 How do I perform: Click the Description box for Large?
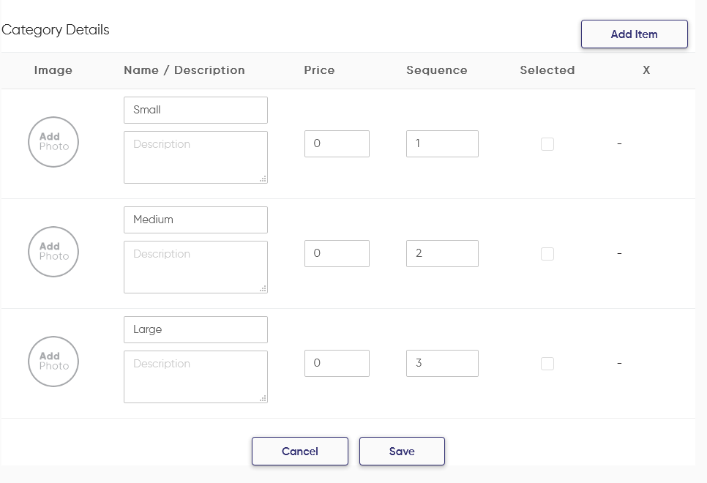pos(195,376)
